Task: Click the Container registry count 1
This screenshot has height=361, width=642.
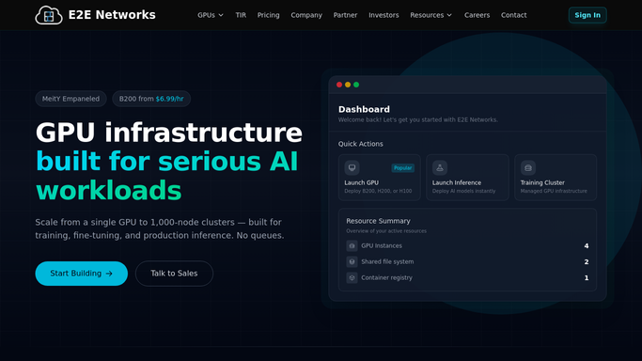Action: (587, 277)
